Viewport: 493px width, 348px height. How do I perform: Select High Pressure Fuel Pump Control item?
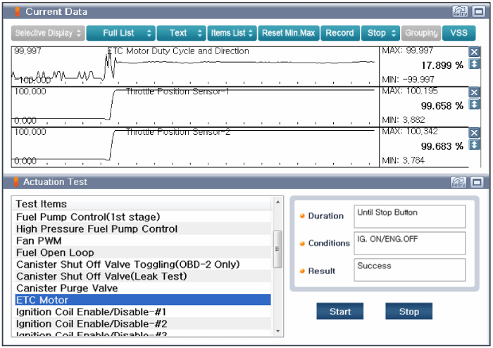(x=143, y=228)
